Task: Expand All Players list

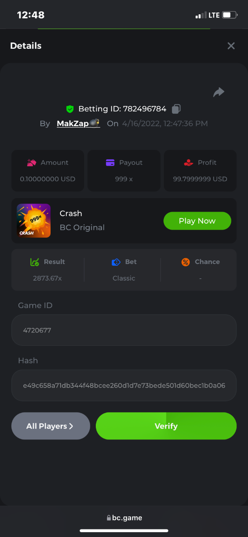Action: coord(51,426)
